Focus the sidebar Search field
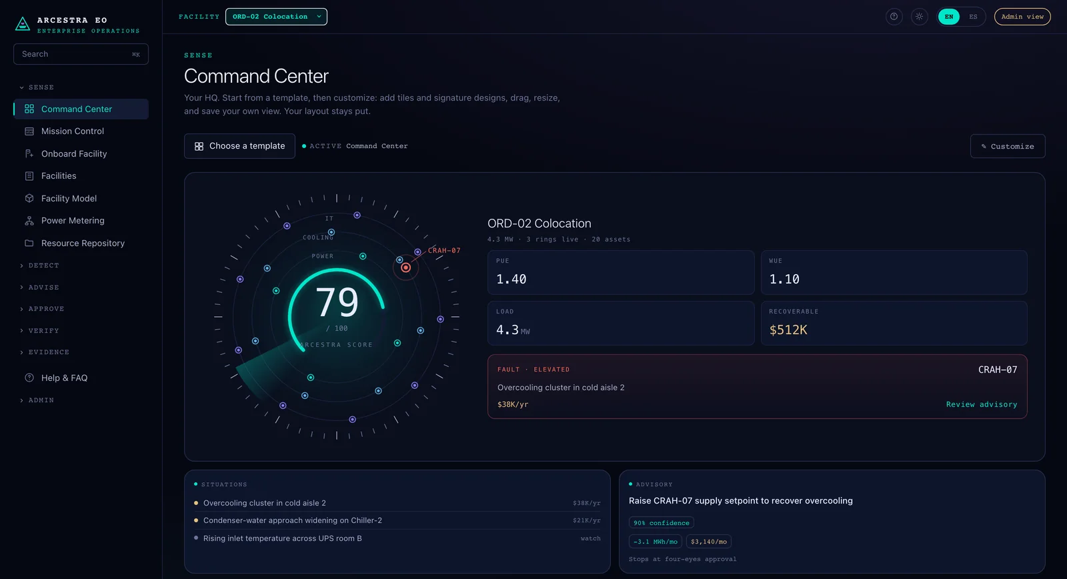The image size is (1067, 579). click(81, 54)
